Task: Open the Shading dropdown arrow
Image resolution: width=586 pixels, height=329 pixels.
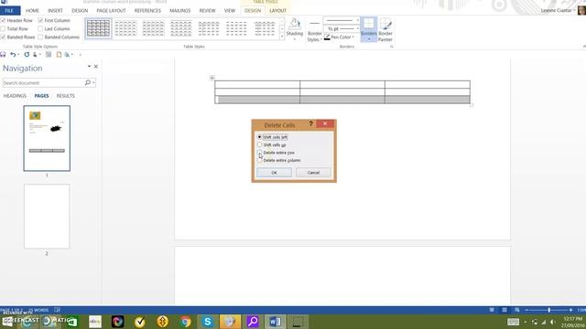Action: pyautogui.click(x=295, y=39)
